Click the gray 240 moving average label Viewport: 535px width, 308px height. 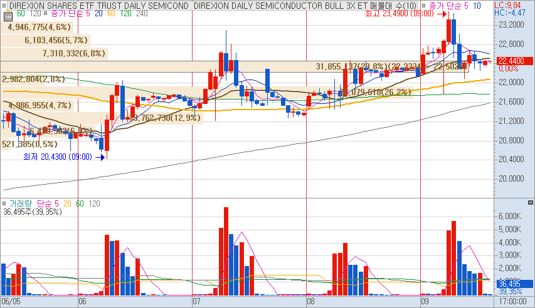tap(142, 13)
